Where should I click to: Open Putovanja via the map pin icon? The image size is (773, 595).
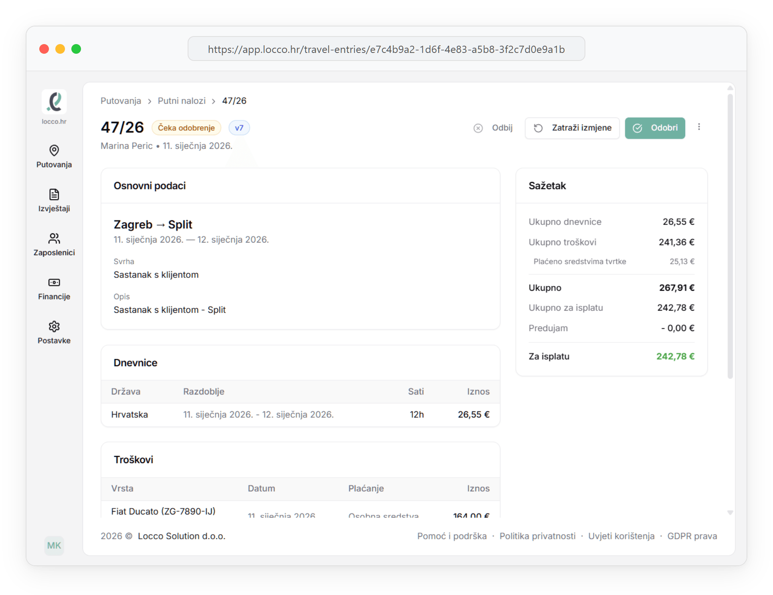(54, 150)
